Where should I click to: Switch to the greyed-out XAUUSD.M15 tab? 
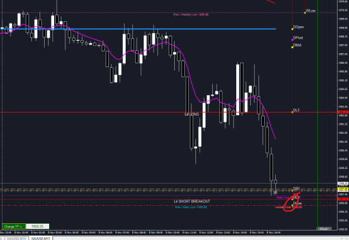(x=16, y=238)
